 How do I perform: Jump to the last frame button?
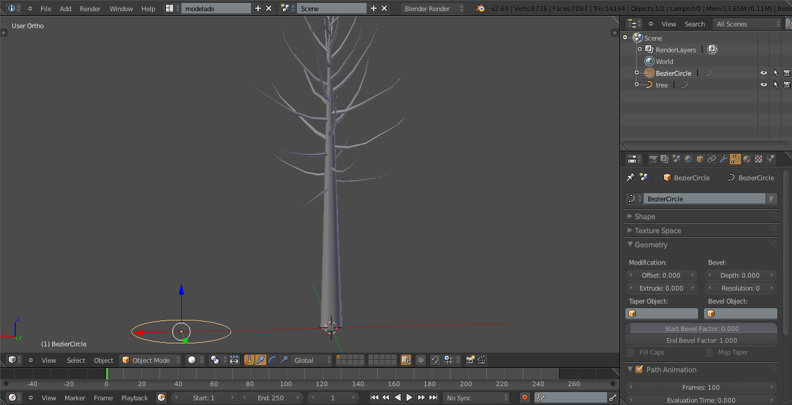(x=433, y=397)
